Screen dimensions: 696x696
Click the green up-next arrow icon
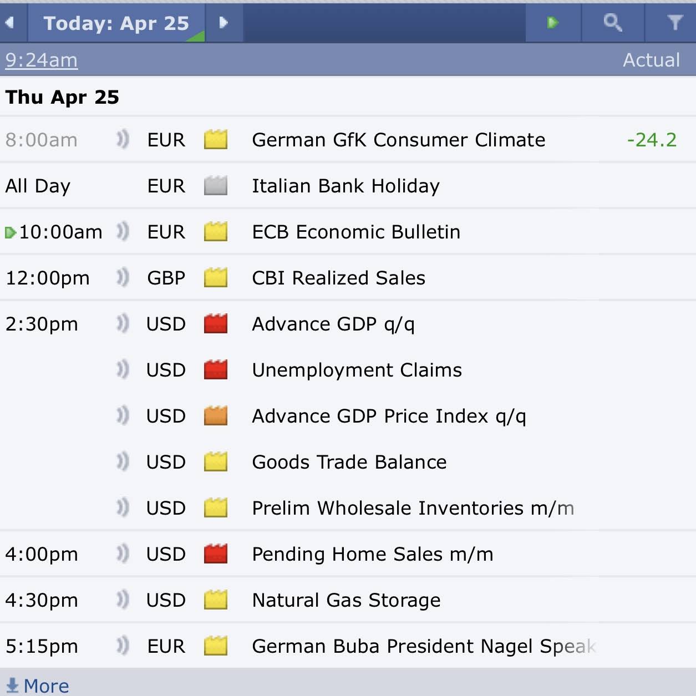[x=553, y=23]
